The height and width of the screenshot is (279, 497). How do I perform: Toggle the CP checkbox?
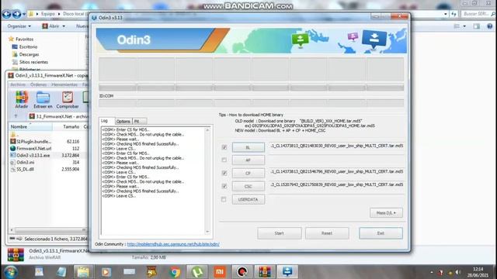(x=224, y=173)
